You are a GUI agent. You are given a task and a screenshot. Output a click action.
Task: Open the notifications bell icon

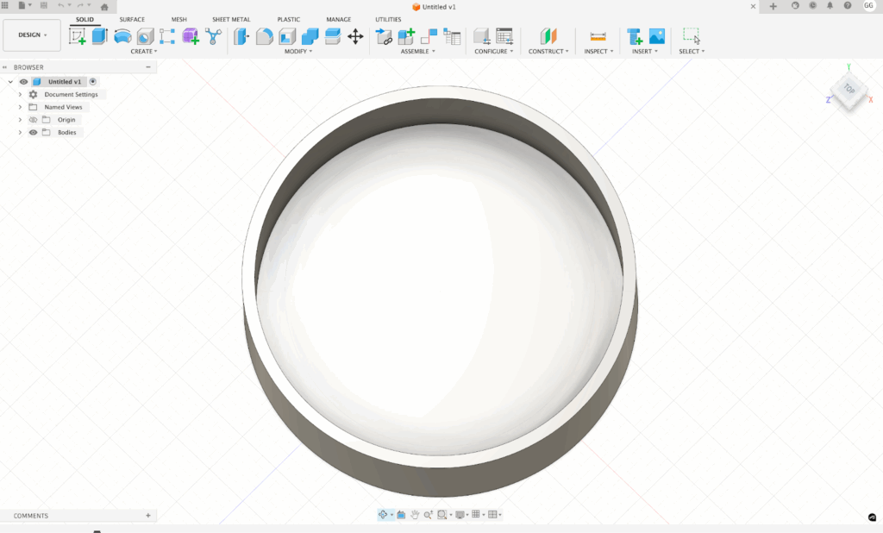click(x=830, y=6)
